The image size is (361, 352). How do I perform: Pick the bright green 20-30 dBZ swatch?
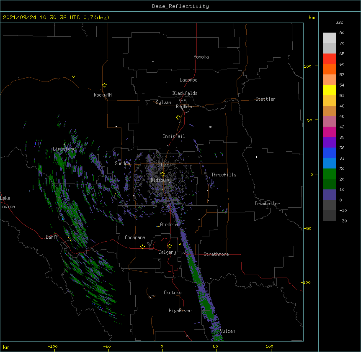click(329, 174)
